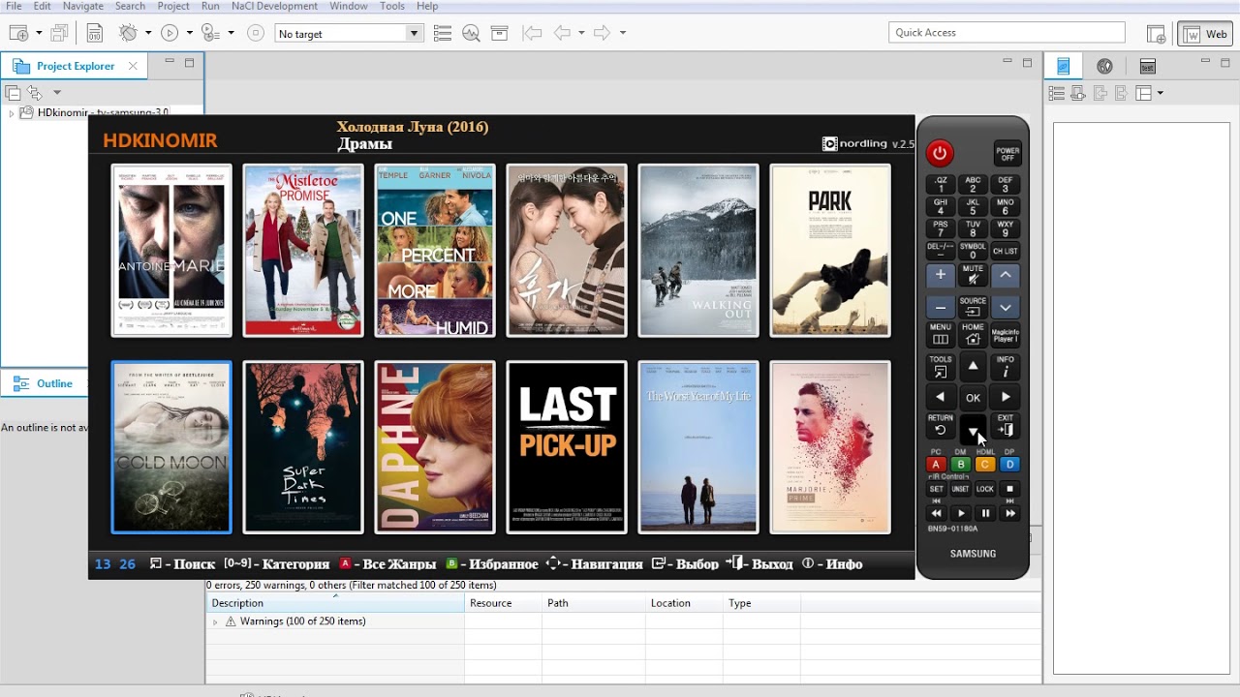The height and width of the screenshot is (697, 1240).
Task: Select the Last Pick-Up movie poster
Action: point(567,447)
